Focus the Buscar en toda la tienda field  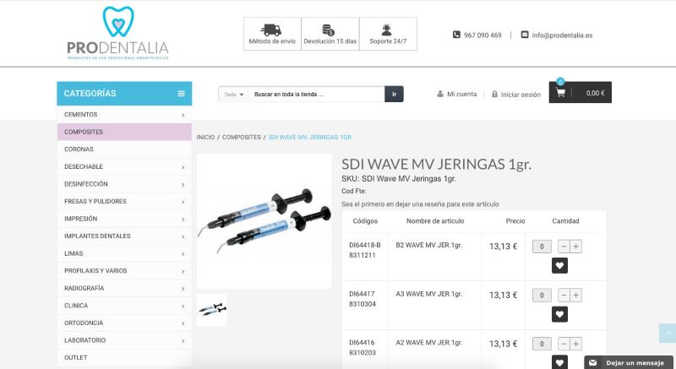(316, 95)
